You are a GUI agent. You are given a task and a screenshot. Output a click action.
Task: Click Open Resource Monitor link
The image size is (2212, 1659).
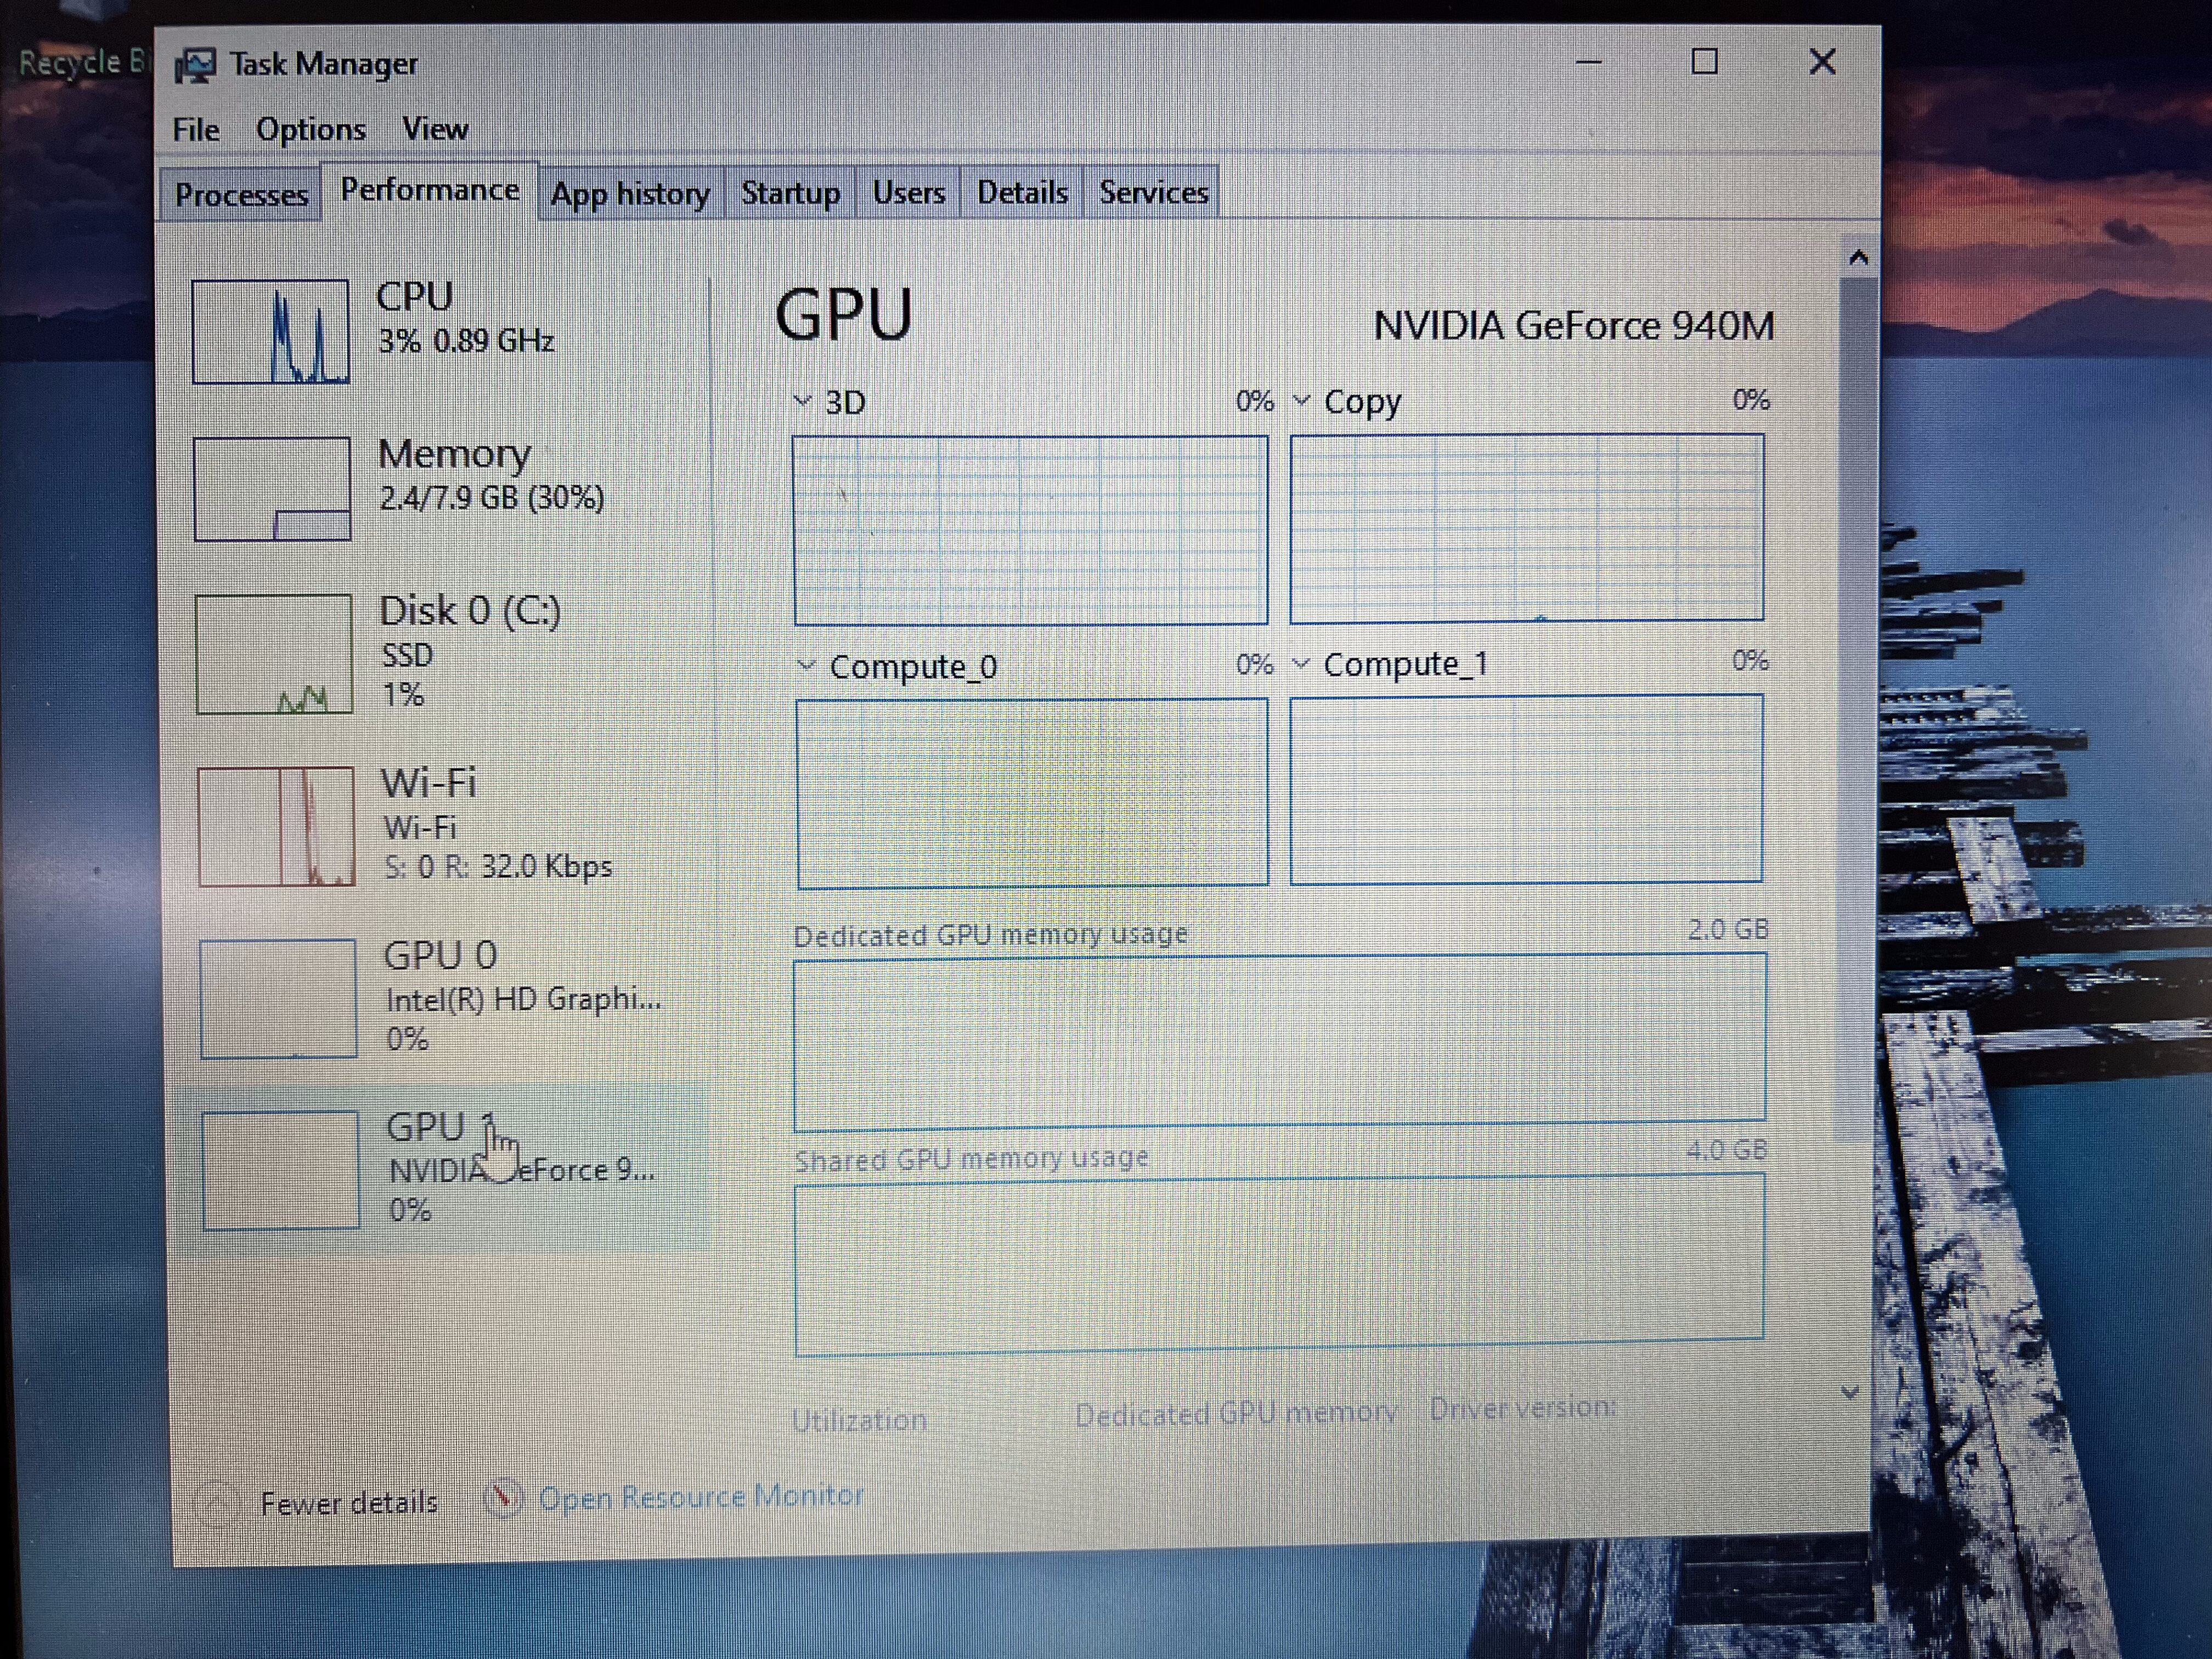pos(701,1497)
